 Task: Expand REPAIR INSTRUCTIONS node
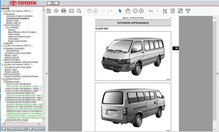6,120
